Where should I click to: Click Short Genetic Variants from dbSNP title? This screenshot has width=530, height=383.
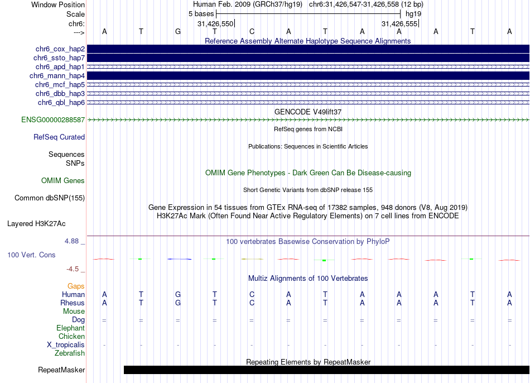coord(308,190)
